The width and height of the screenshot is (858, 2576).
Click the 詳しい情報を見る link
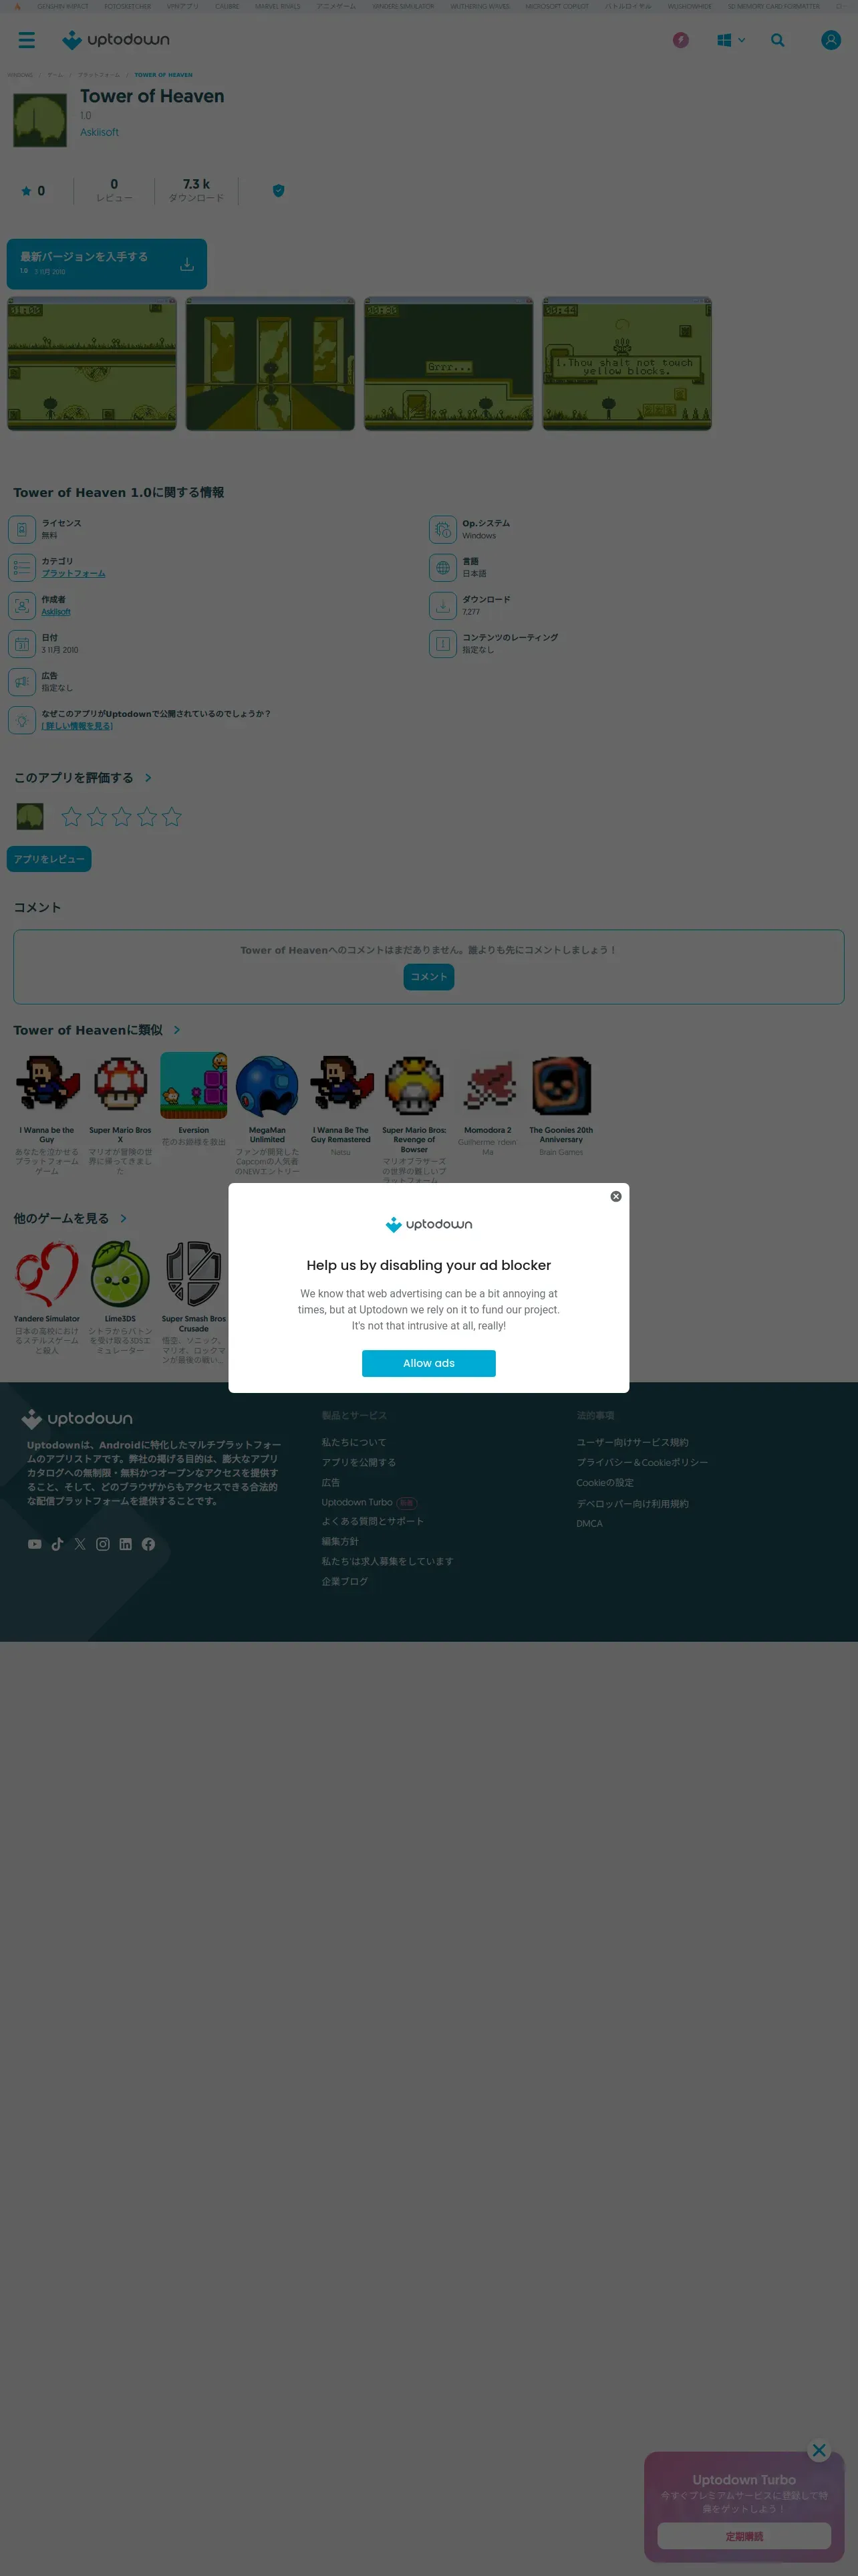(77, 726)
